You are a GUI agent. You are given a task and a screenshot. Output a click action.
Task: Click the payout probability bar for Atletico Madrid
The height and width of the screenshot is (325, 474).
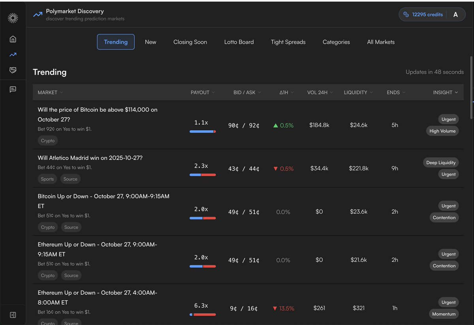tap(203, 175)
